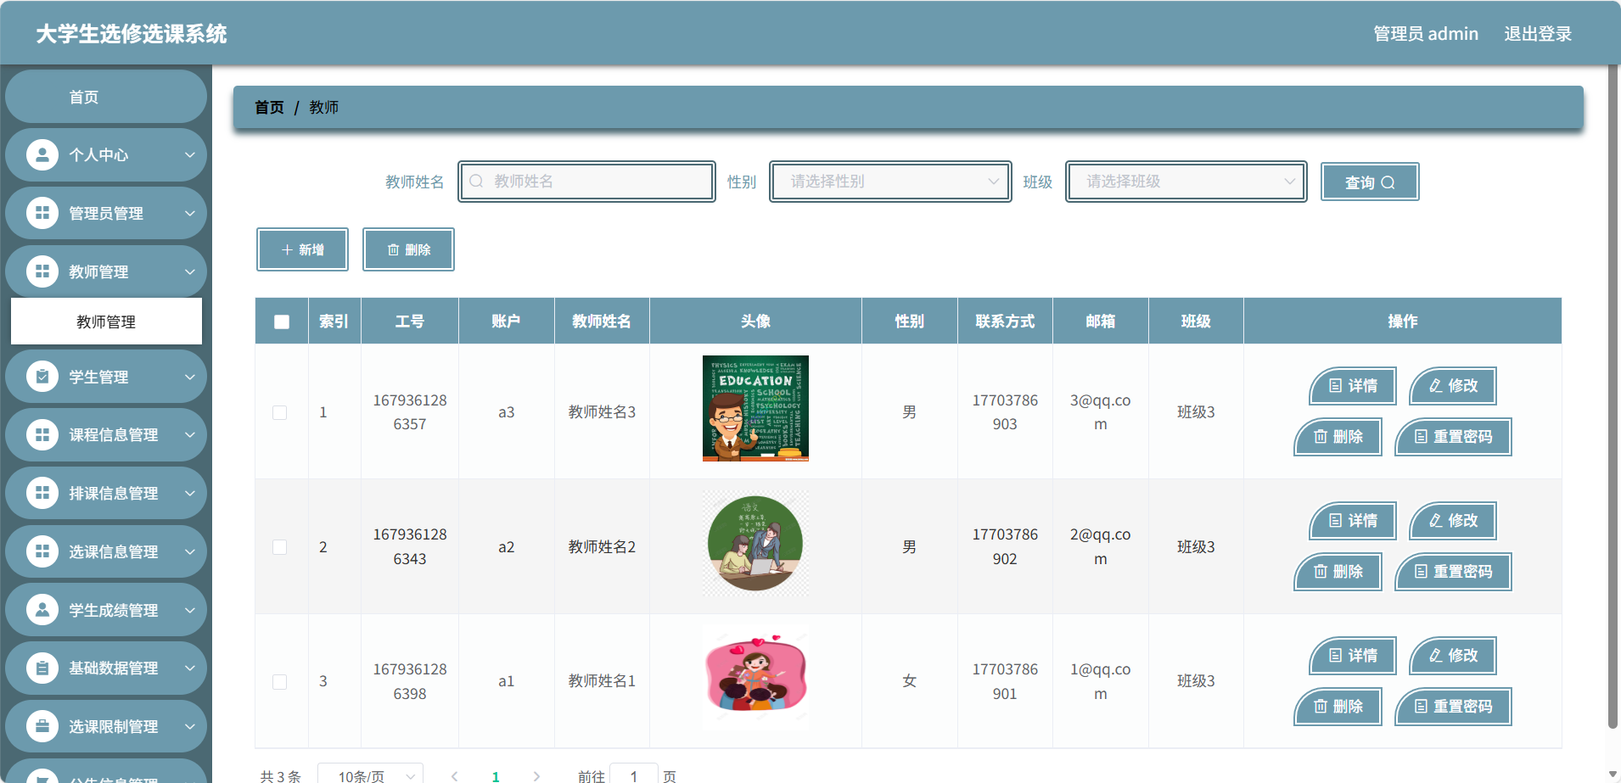
Task: Click 退出登录 in the header
Action: (1538, 34)
